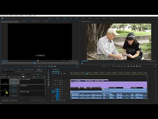The width and height of the screenshot is (158, 119).
Task: Click the Source monitor playhead on scrubber
Action: [35, 63]
